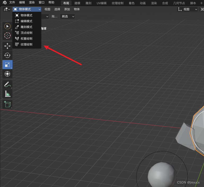
Task: Switch to the 合成 workspace tab
Action: [165, 3]
